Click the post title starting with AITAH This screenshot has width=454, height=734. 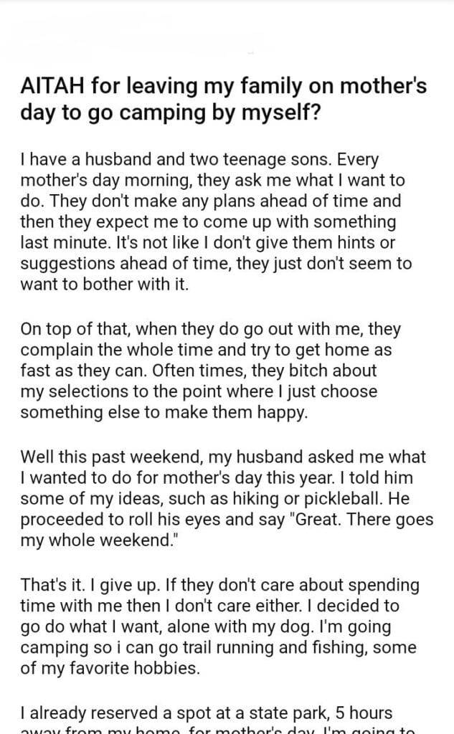pyautogui.click(x=223, y=99)
